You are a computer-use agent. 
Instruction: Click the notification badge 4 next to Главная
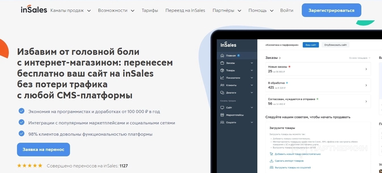(239, 55)
